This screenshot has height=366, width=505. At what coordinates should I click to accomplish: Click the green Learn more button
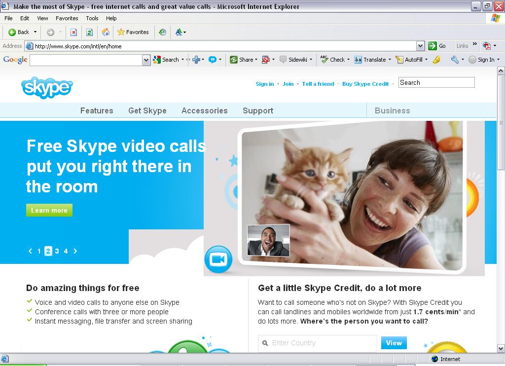pyautogui.click(x=49, y=210)
